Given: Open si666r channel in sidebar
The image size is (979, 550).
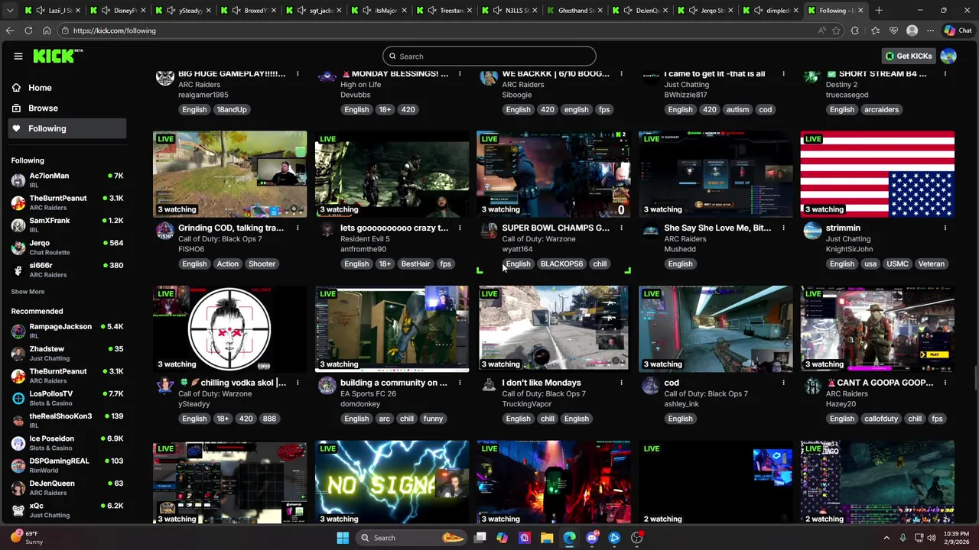Looking at the screenshot, I should 67,270.
